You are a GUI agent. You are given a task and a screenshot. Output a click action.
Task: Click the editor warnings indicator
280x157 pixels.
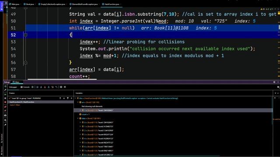(x=267, y=9)
